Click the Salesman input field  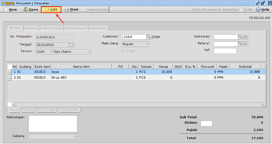pyautogui.click(x=225, y=37)
